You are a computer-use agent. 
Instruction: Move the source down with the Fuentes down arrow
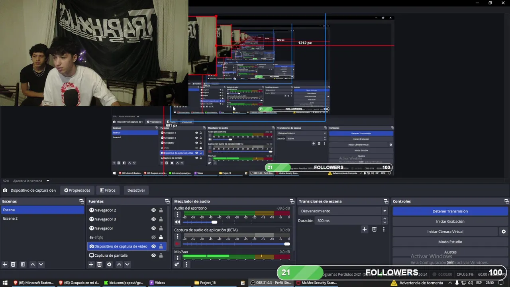tap(127, 264)
